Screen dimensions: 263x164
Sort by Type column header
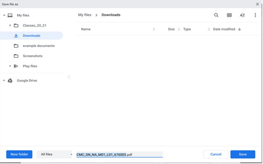coord(187,29)
